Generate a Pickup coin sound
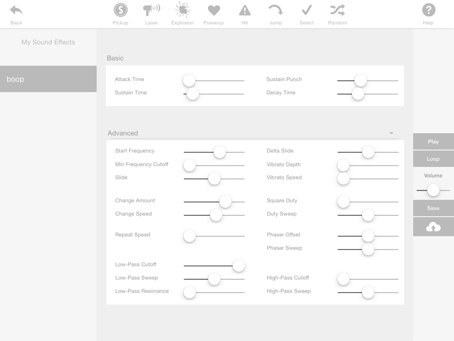454x341 pixels. click(x=121, y=10)
